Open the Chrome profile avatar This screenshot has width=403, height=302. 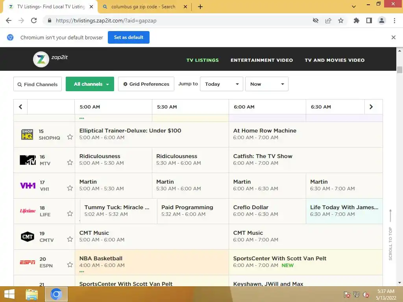coord(382,20)
